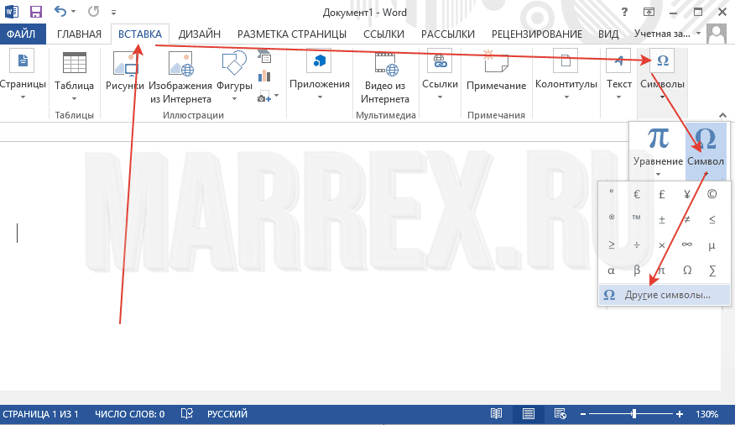Open the ФАЙЛ tab
This screenshot has width=735, height=425.
(x=22, y=34)
